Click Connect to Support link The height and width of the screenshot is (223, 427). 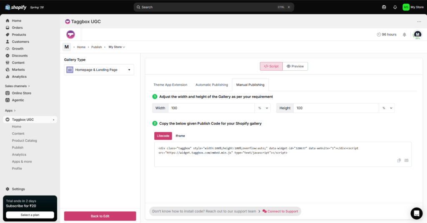tap(280, 211)
